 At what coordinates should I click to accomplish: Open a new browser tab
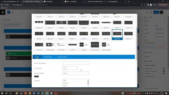[x=129, y=2]
